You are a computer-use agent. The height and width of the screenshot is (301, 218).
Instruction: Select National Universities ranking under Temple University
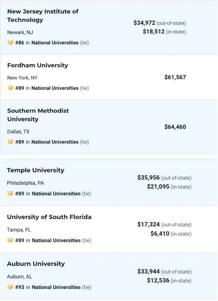coord(56,194)
